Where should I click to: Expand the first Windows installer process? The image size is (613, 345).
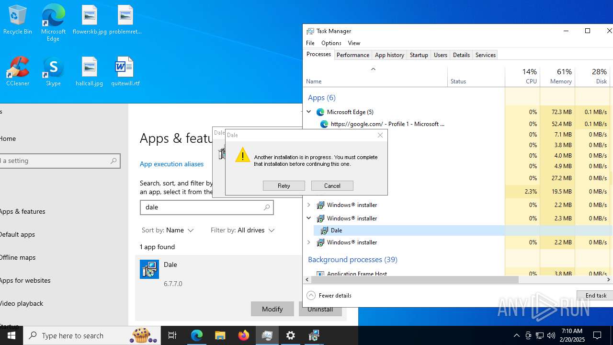coord(309,205)
